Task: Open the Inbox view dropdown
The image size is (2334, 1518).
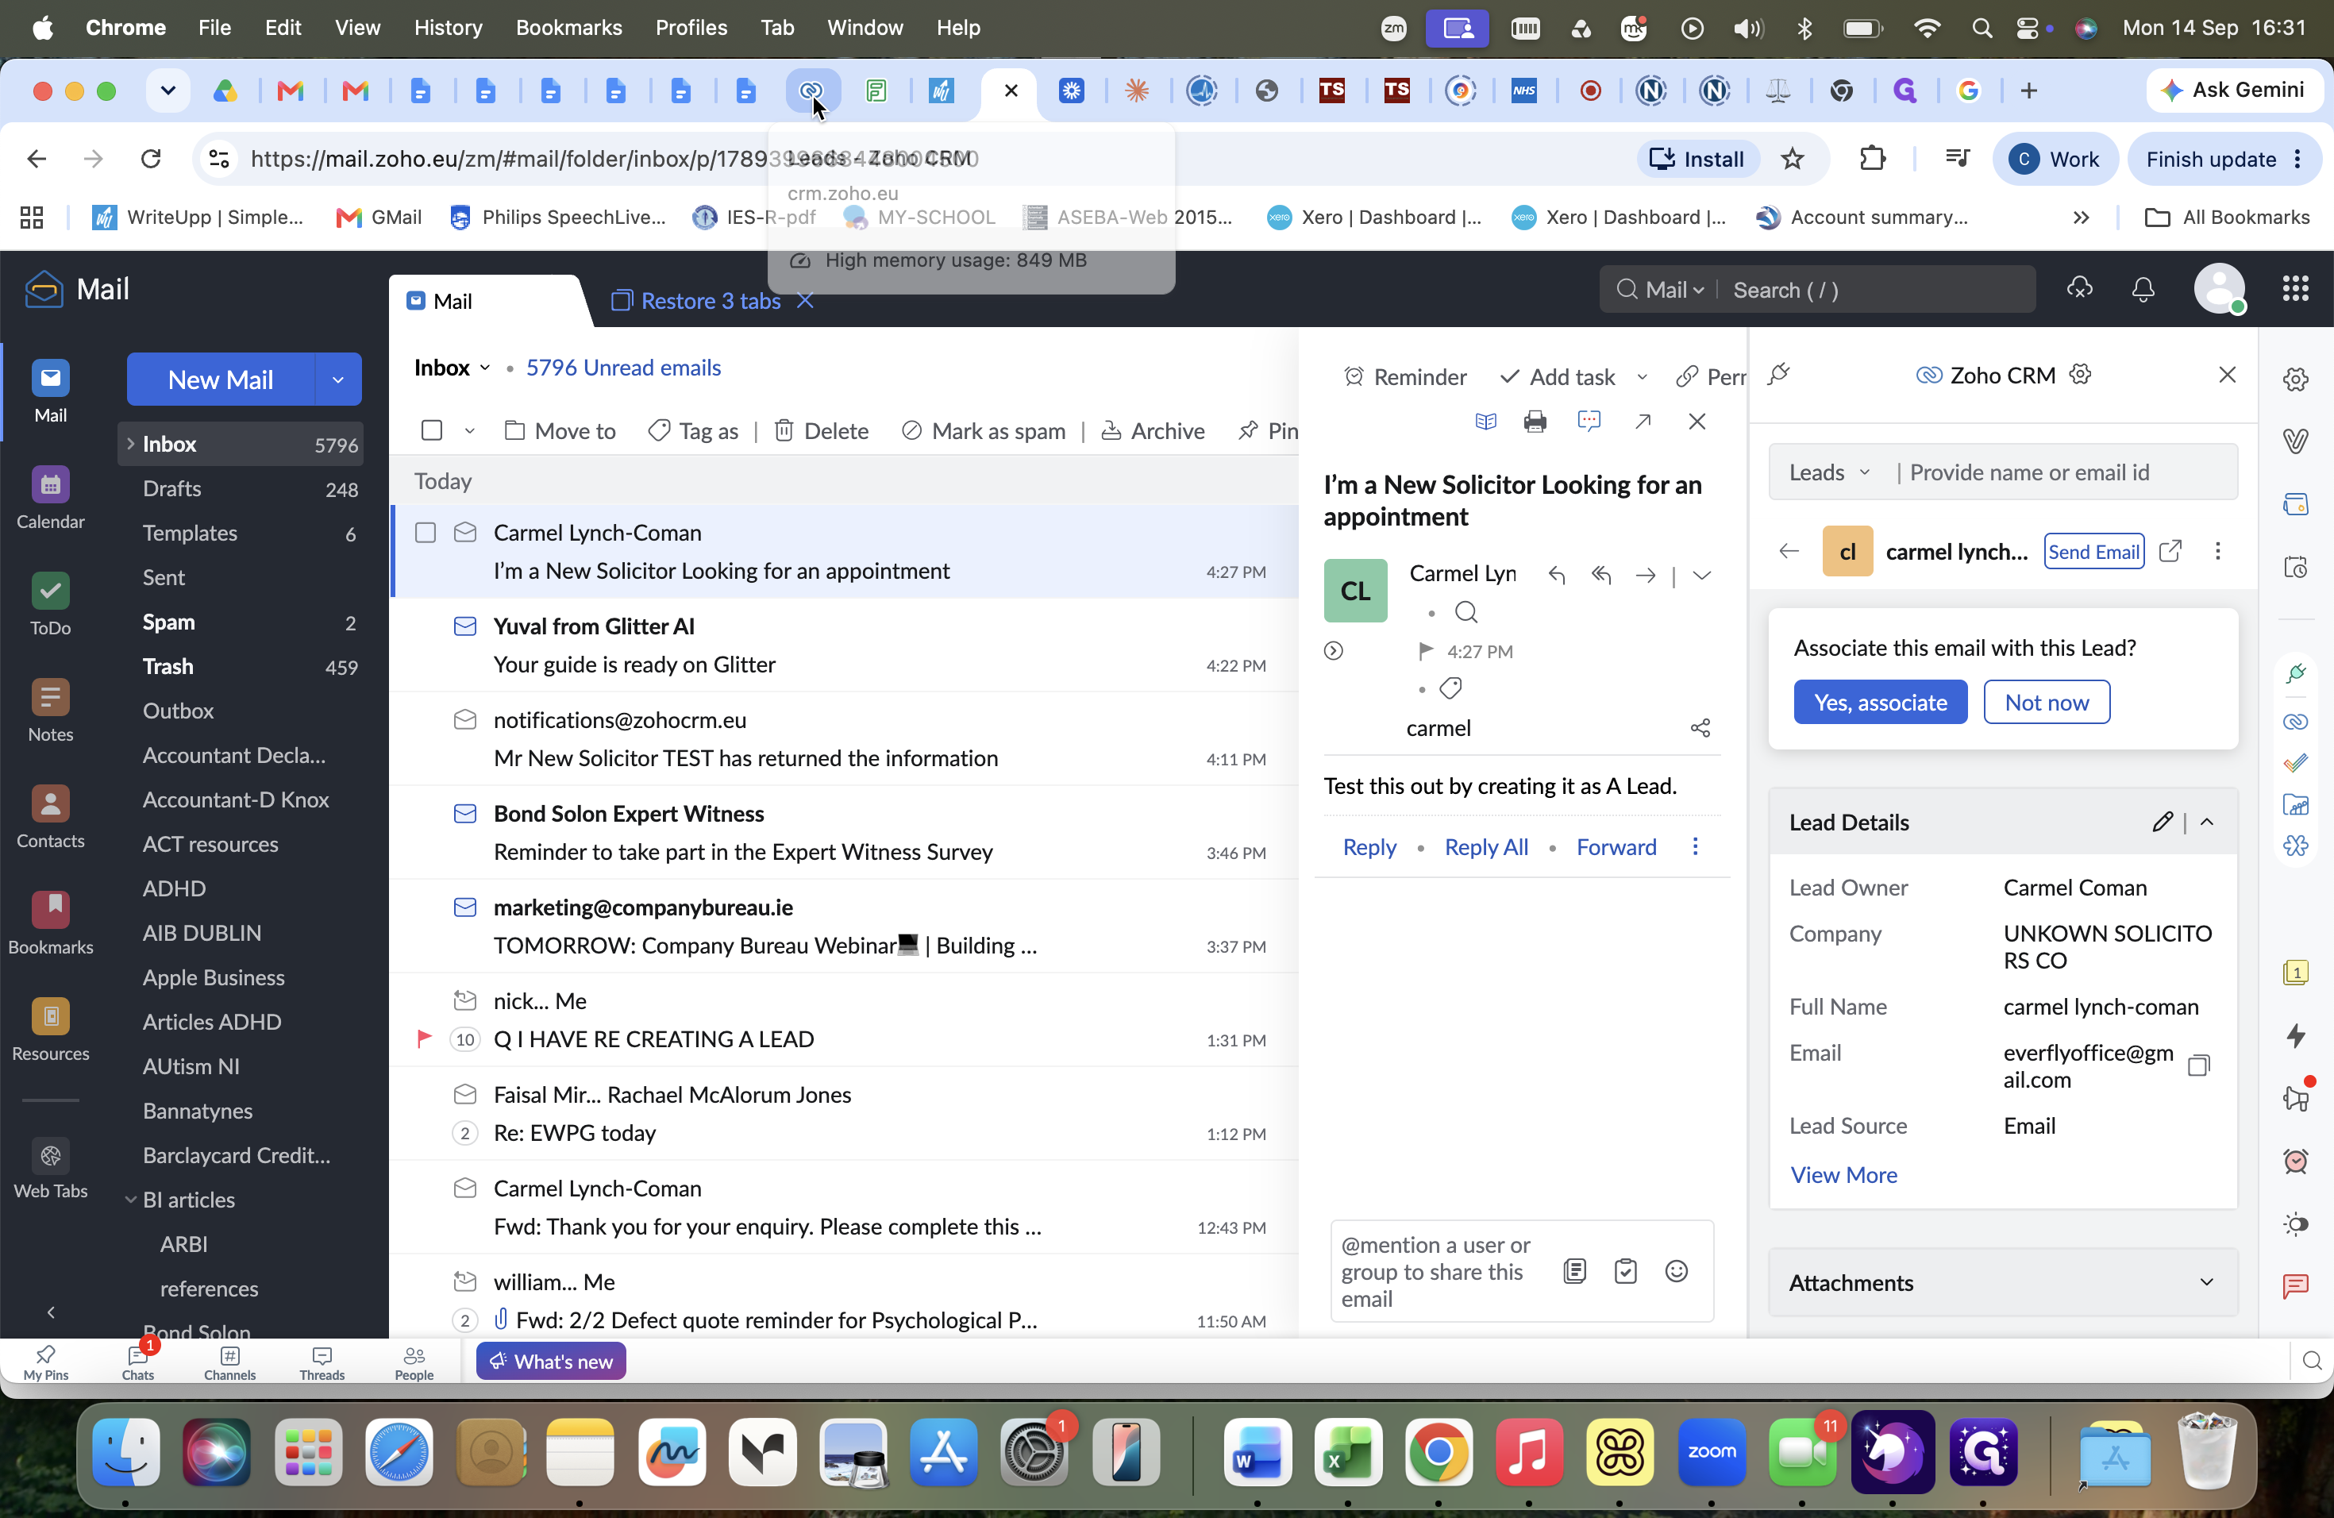Action: [484, 368]
